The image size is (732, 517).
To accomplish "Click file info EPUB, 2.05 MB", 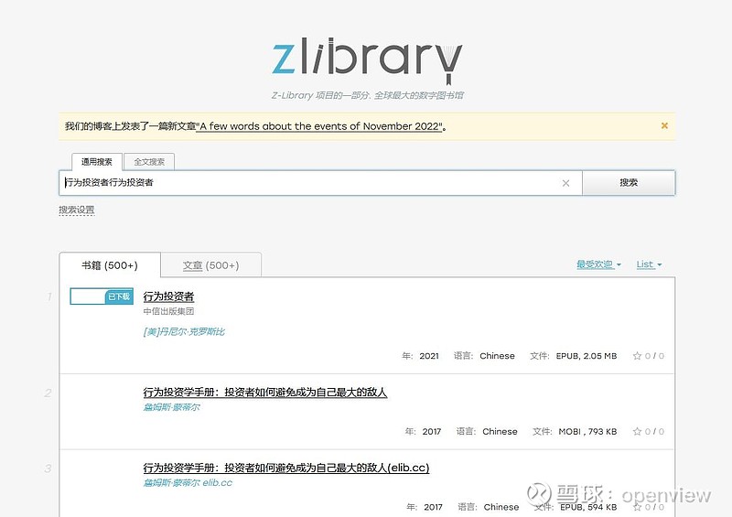I will coord(587,356).
